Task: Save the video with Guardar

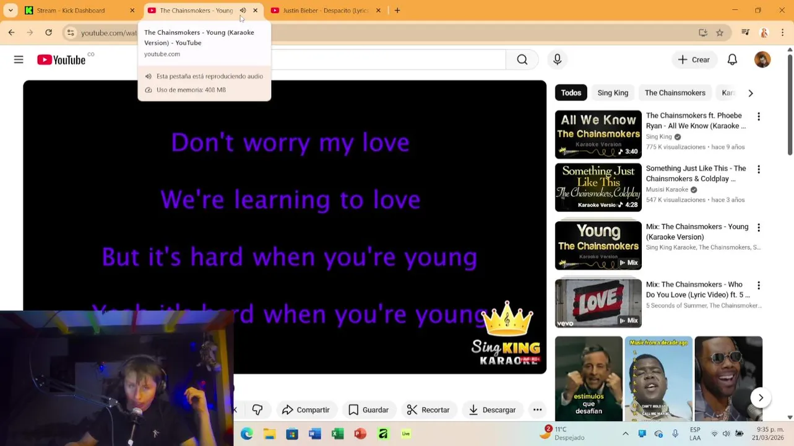Action: tap(369, 409)
